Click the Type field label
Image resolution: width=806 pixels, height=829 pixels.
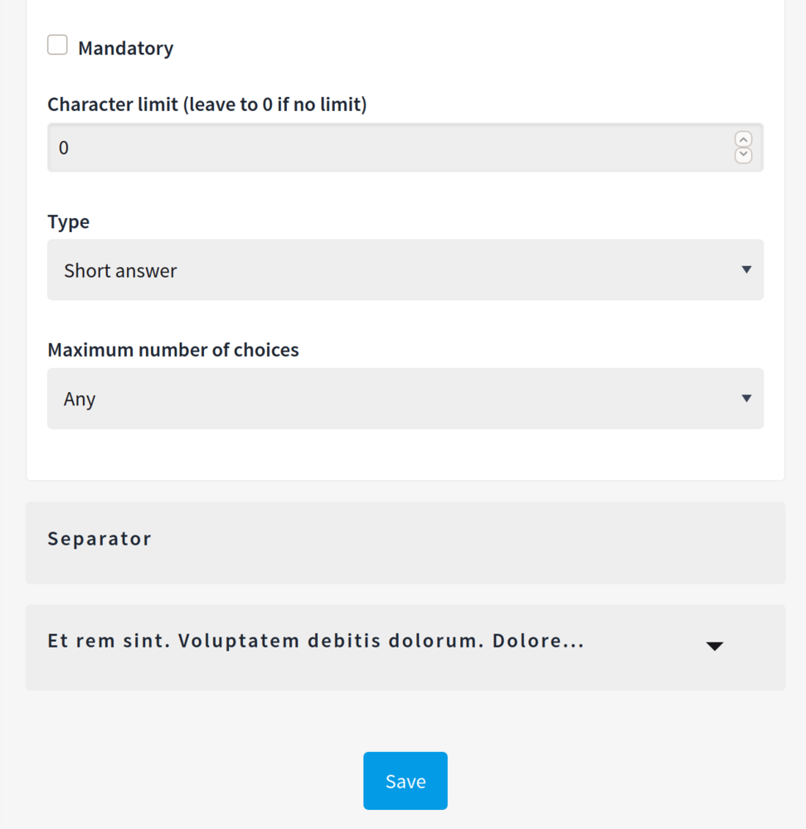[x=68, y=222]
